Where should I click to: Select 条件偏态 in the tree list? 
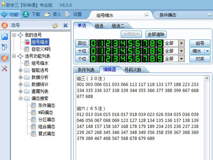pyautogui.click(x=46, y=105)
